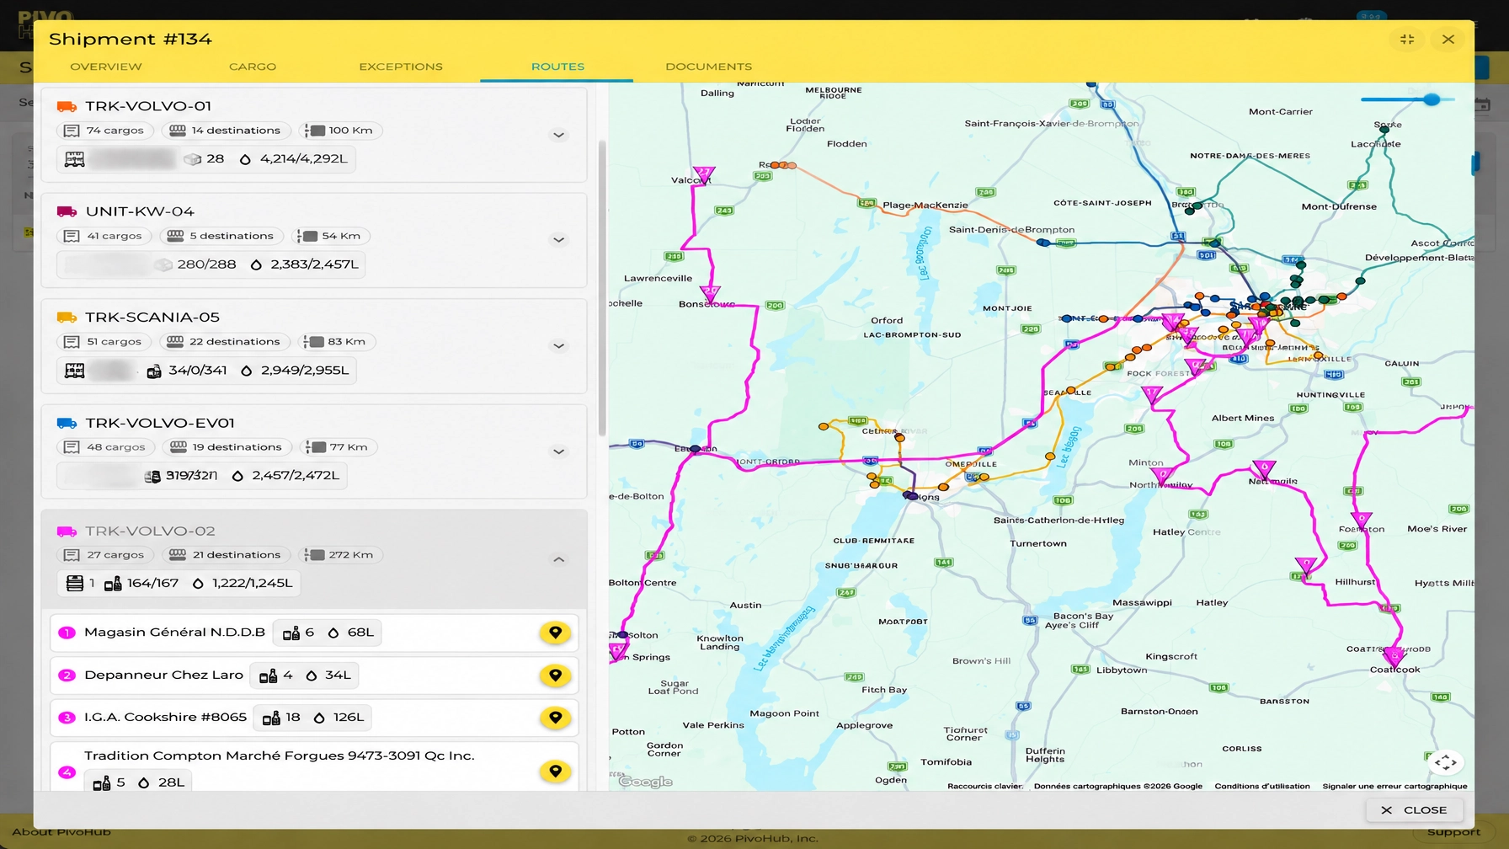Locate Depanneur Chez Laro on map
The image size is (1509, 849).
pyautogui.click(x=555, y=675)
